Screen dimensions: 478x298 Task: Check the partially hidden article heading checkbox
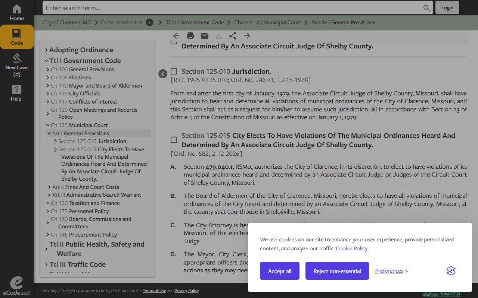click(x=174, y=42)
